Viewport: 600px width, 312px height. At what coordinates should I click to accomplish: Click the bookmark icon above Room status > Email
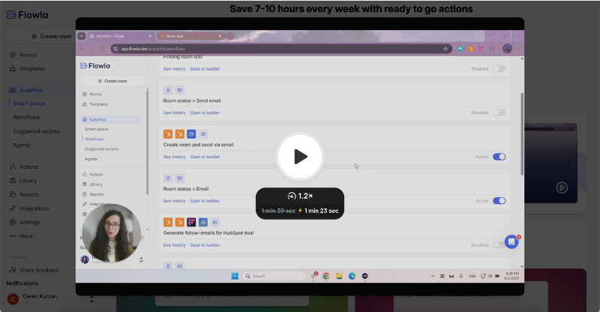tap(168, 178)
